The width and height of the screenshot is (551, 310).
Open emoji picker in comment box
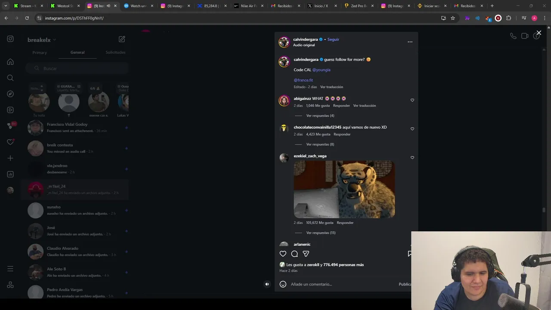pos(283,284)
